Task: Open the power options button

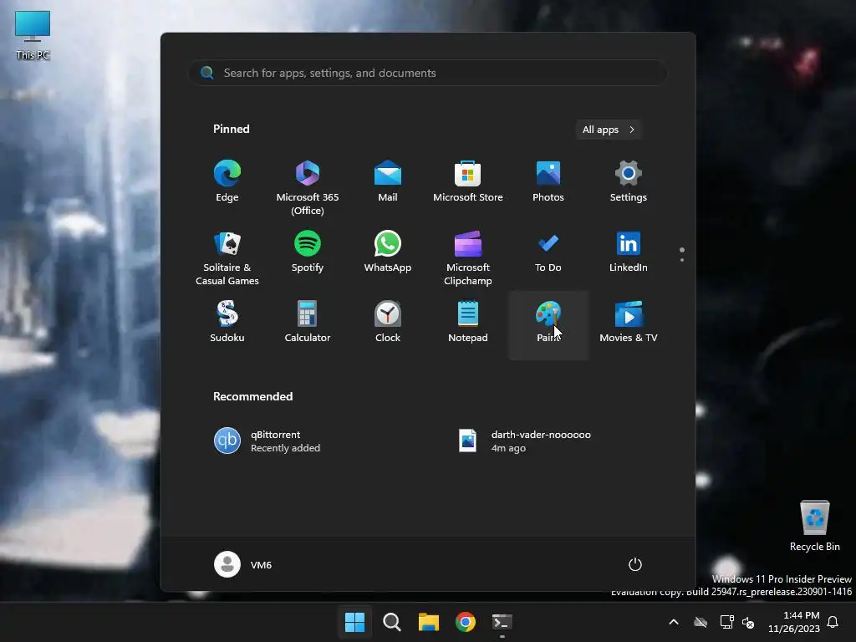Action: [635, 564]
